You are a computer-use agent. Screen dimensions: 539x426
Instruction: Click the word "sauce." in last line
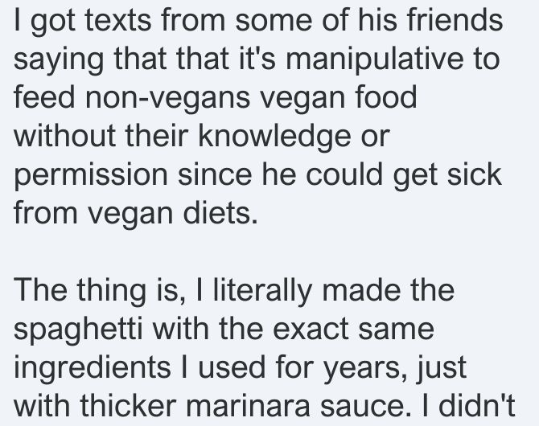365,407
